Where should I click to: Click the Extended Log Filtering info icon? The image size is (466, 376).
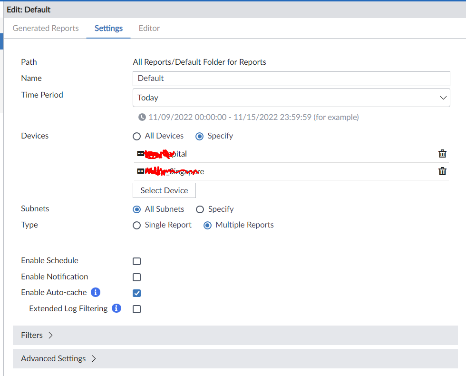click(116, 308)
